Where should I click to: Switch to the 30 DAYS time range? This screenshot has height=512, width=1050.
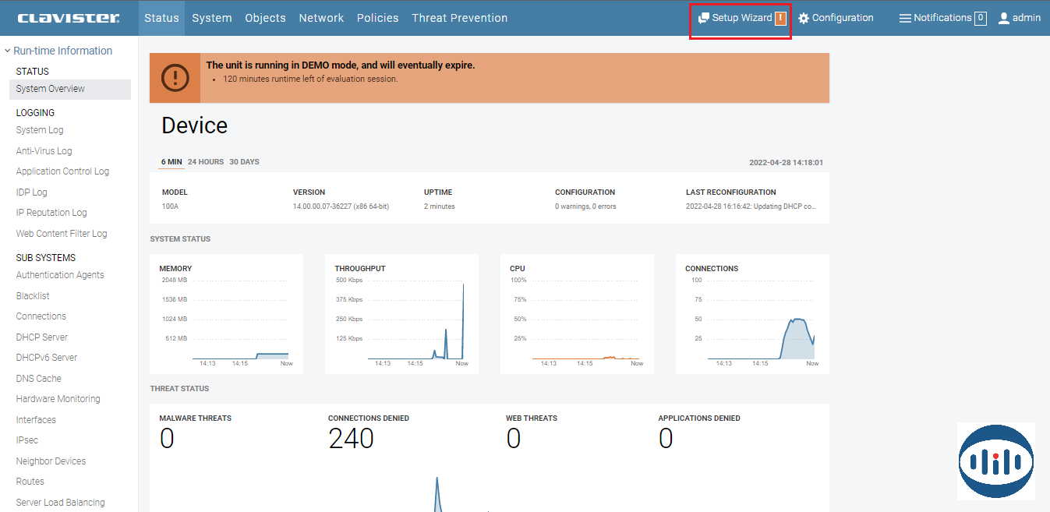244,162
